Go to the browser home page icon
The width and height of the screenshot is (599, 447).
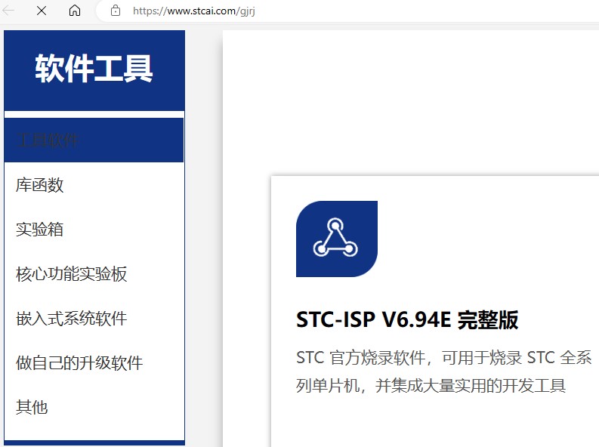pos(75,11)
